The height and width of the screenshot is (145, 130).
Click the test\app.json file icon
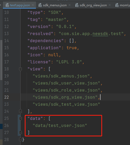(x=7, y=5)
